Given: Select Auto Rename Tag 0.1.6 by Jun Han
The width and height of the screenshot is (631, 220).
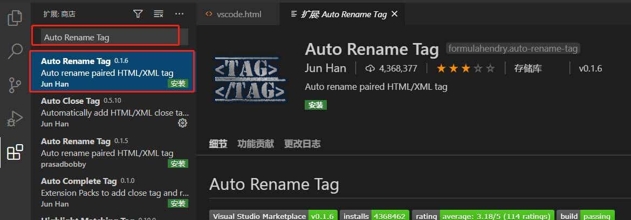Looking at the screenshot, I should (113, 72).
